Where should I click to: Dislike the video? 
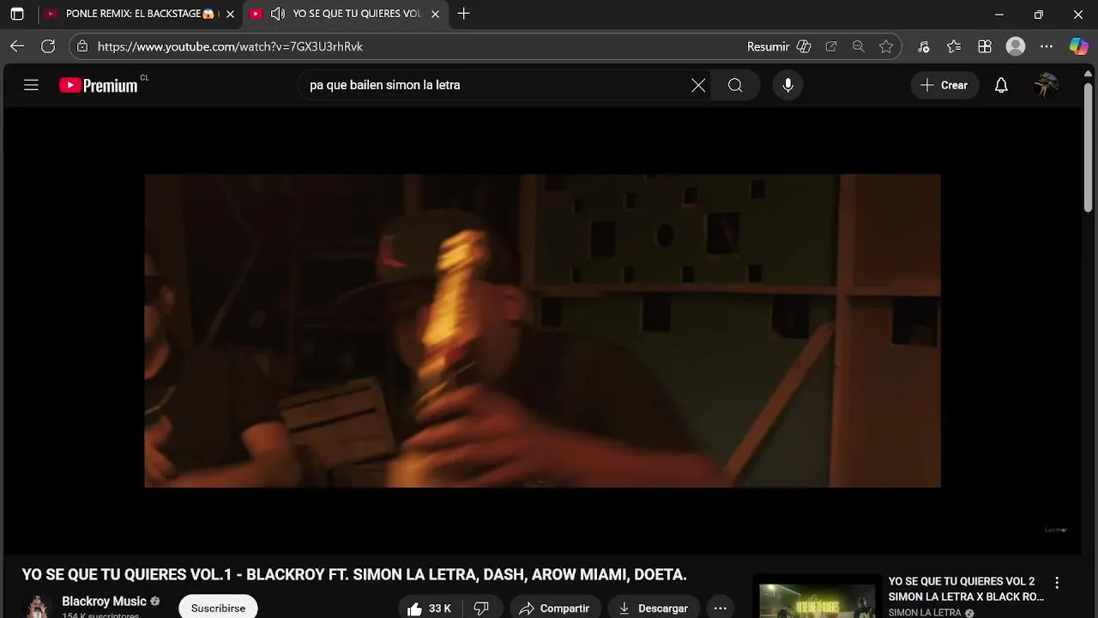coord(481,608)
